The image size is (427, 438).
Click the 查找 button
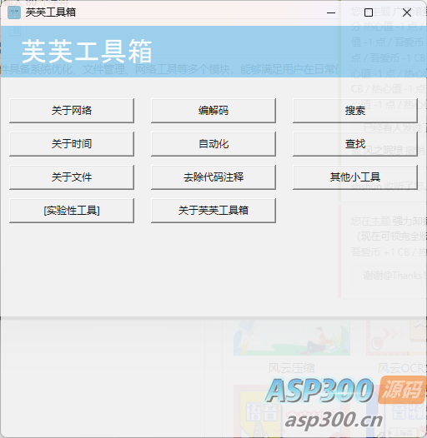tap(355, 144)
